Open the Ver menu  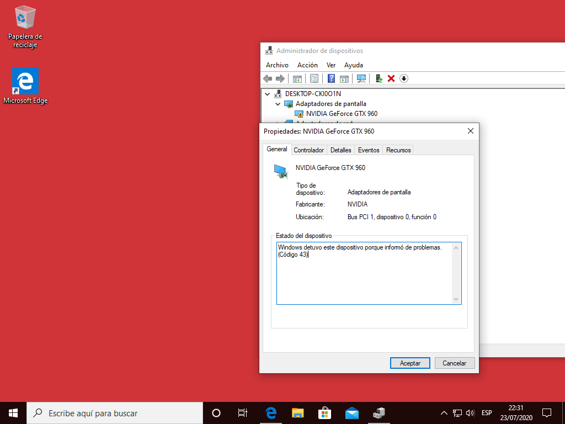(x=331, y=65)
